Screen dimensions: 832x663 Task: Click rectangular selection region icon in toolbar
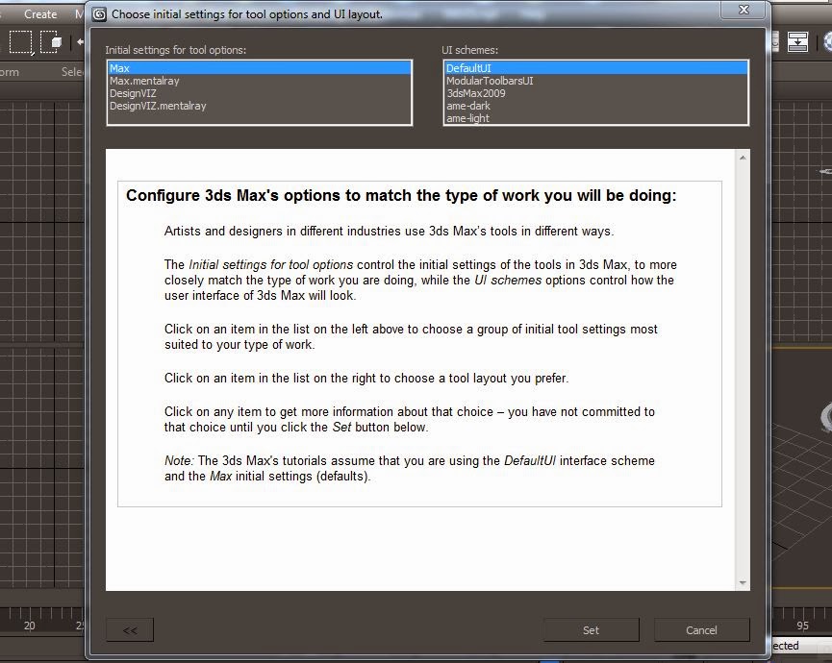pyautogui.click(x=21, y=42)
